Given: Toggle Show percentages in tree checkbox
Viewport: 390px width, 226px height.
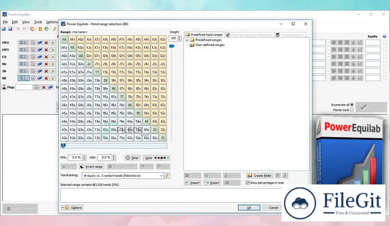Looking at the screenshot, I should pos(247,183).
